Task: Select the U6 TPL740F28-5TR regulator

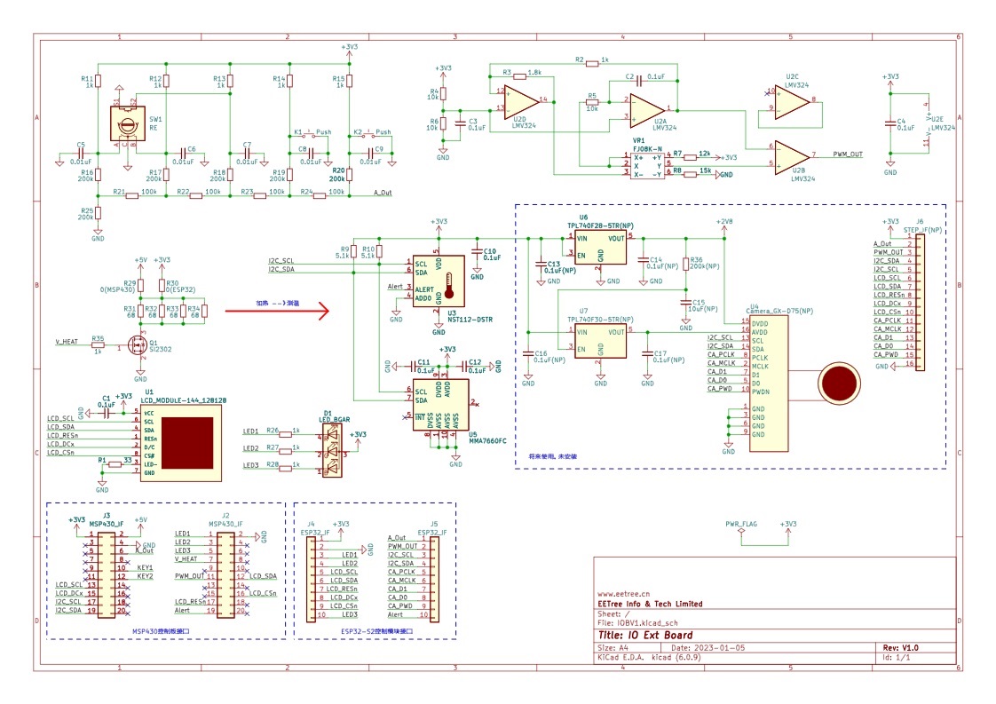Action: [600, 248]
